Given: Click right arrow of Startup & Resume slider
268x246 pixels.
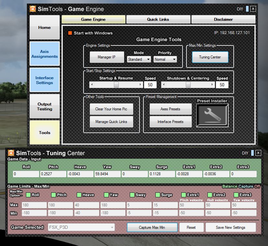Looking at the screenshot, I should click(x=140, y=84).
